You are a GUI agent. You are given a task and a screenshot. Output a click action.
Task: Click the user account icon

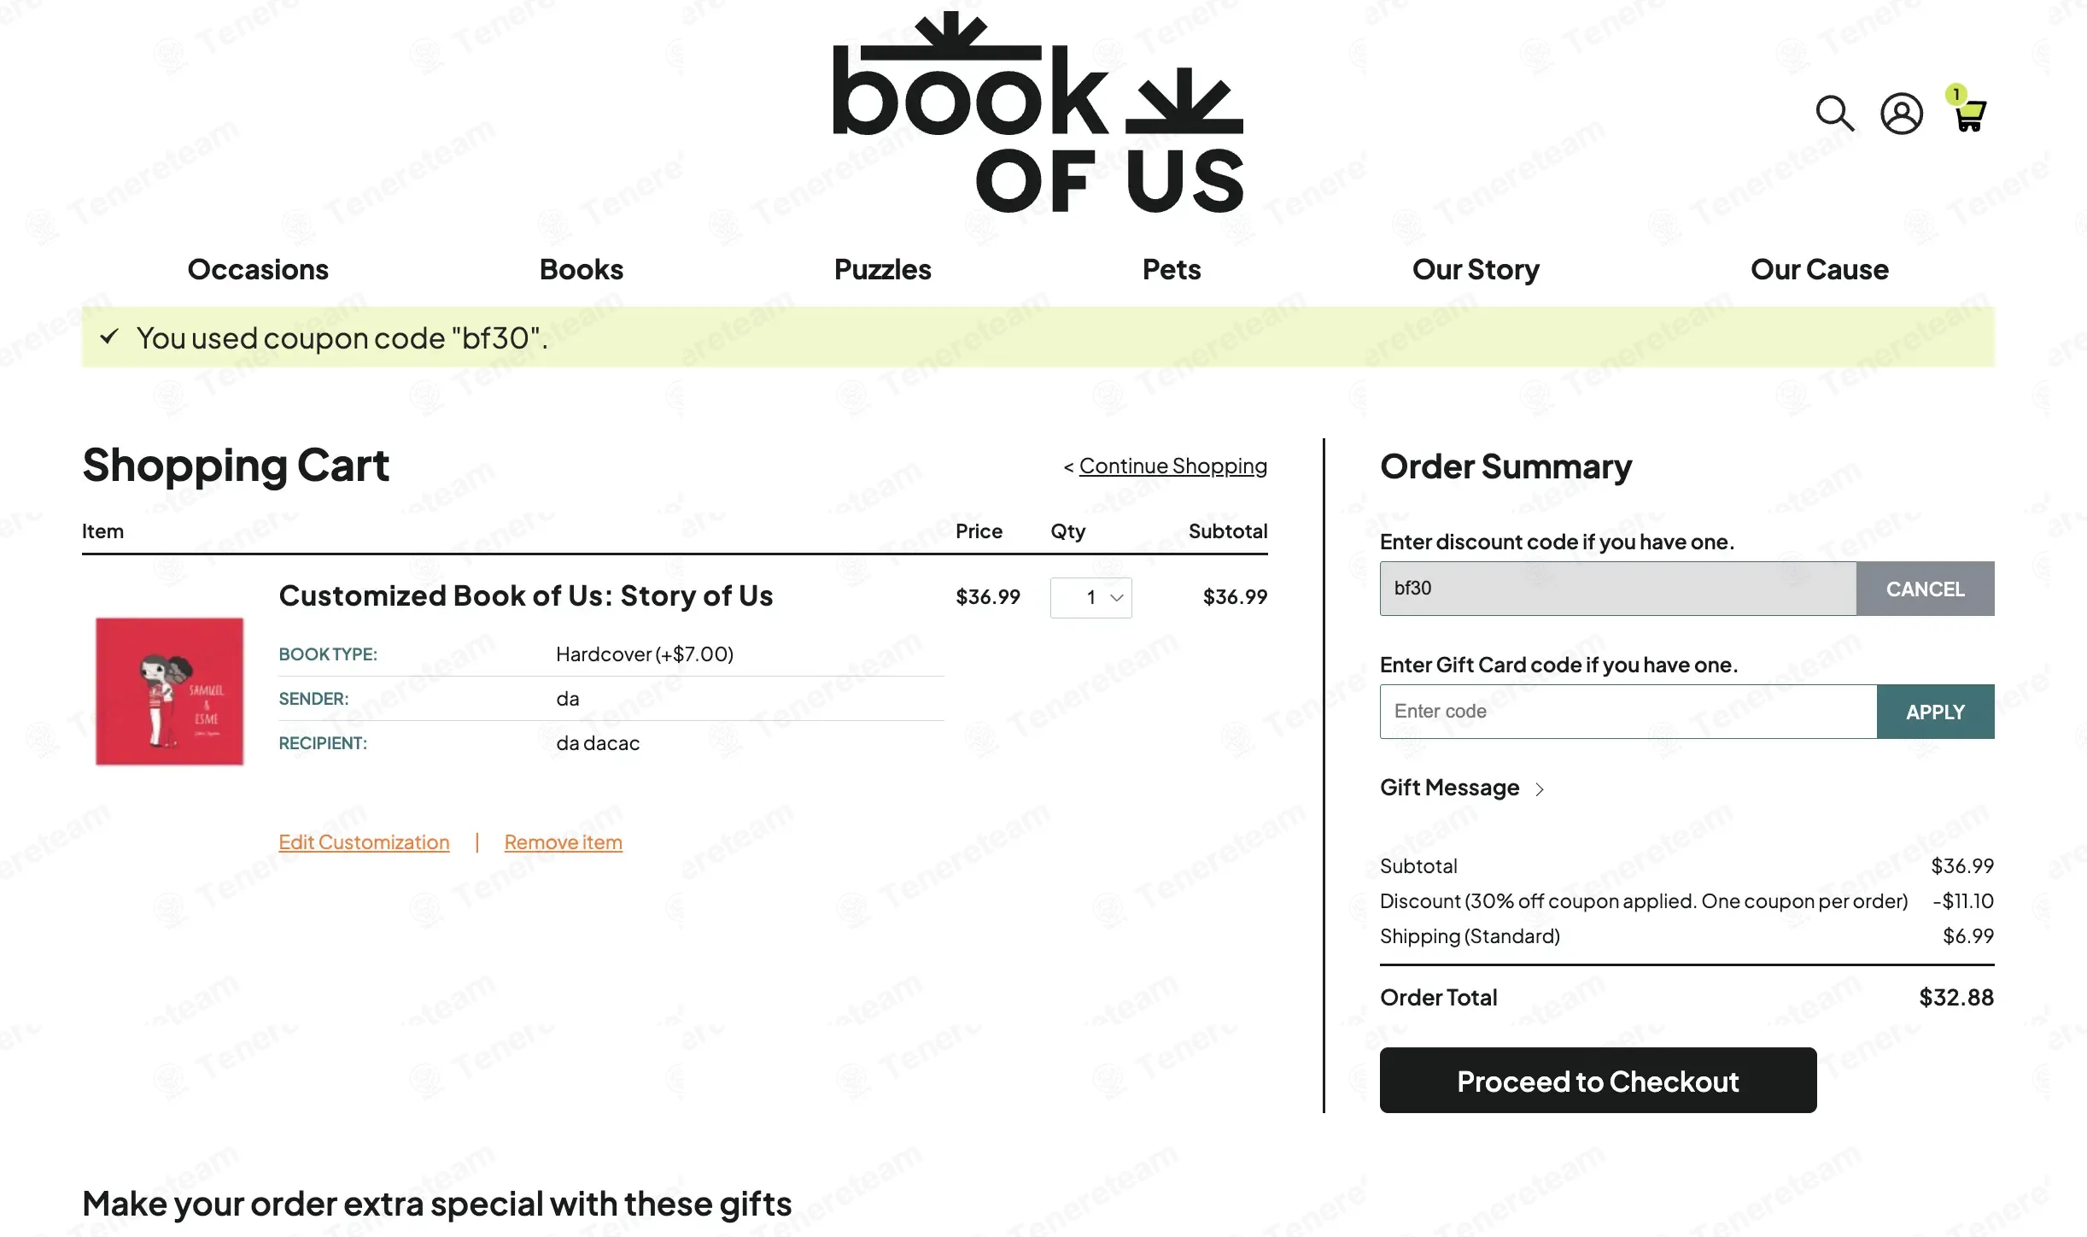[x=1901, y=114]
